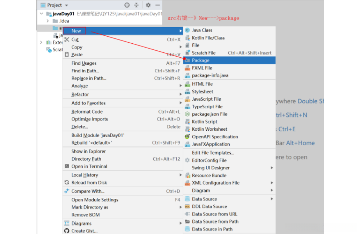Open the Project view dropdown arrow
This screenshot has height=235, width=361.
[x=66, y=5]
